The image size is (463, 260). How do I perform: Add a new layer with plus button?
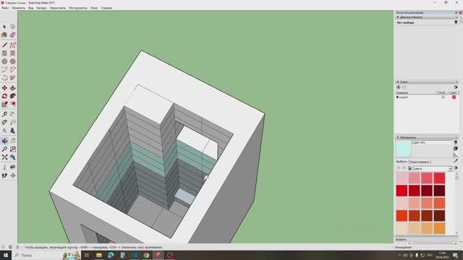[399, 87]
